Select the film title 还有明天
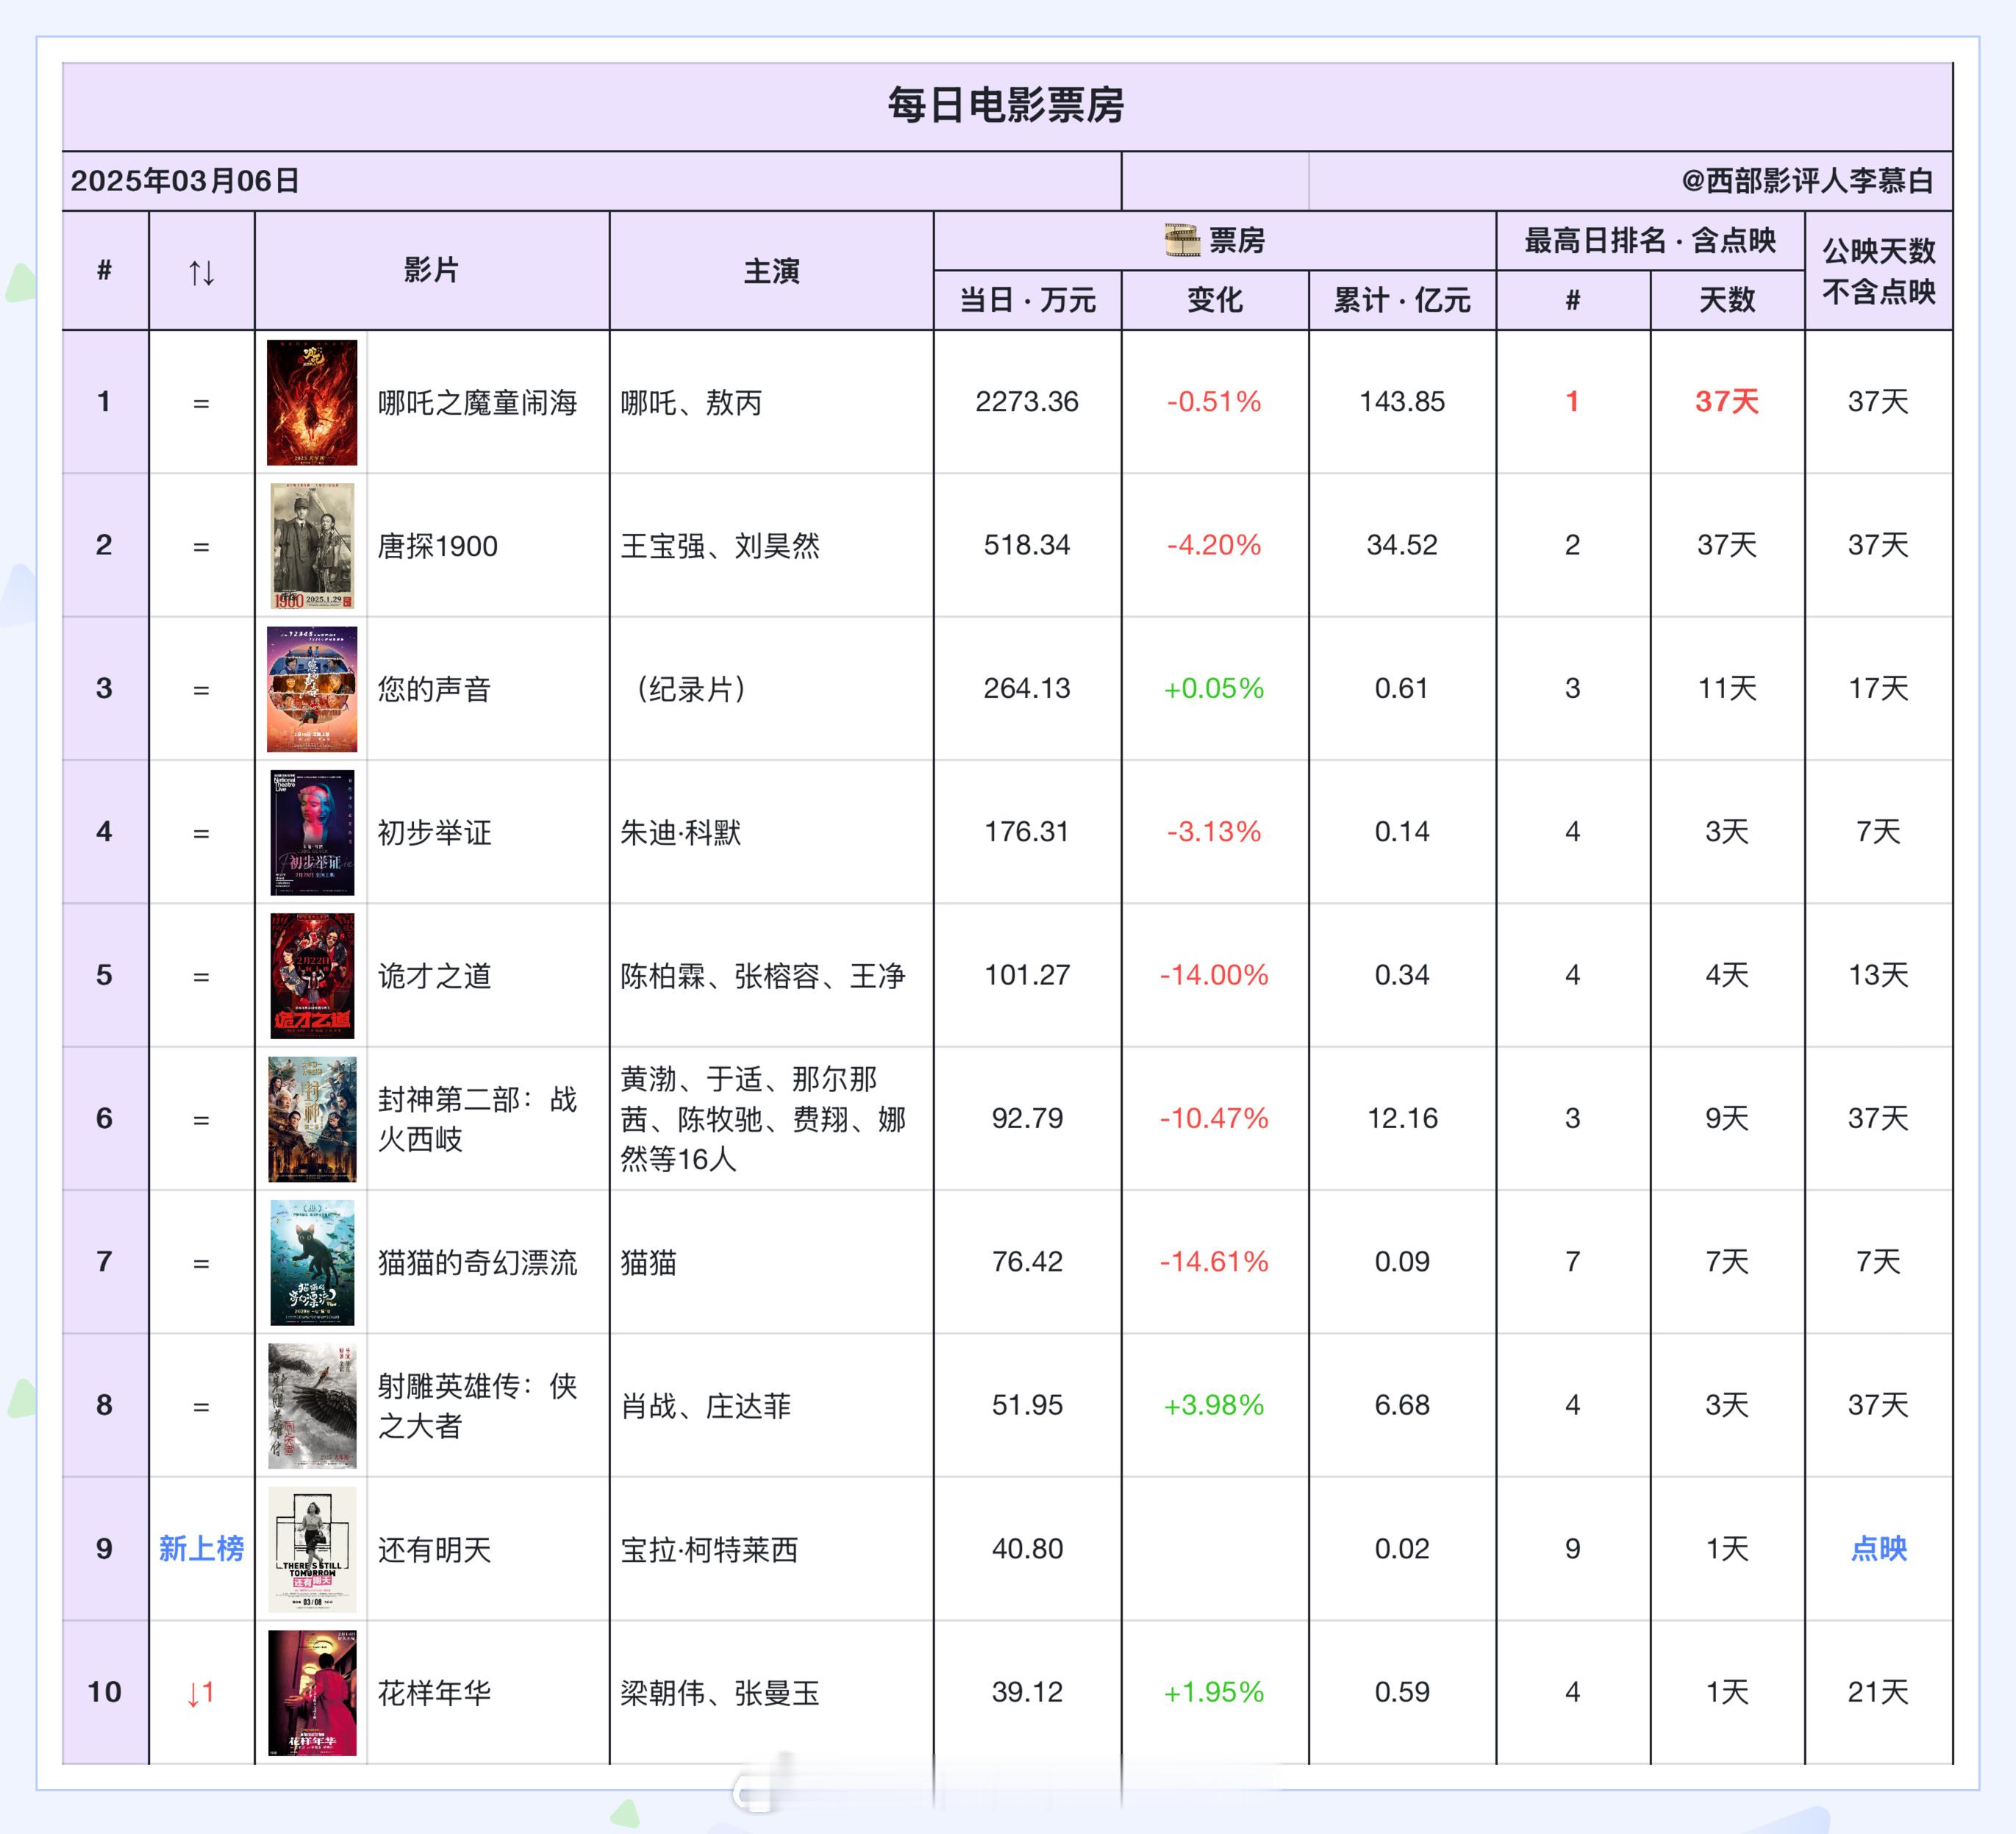The image size is (2016, 1834). [434, 1549]
